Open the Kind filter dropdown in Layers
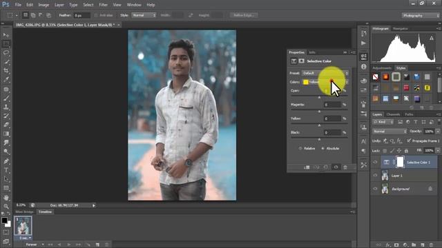This screenshot has height=248, width=442. (x=383, y=122)
